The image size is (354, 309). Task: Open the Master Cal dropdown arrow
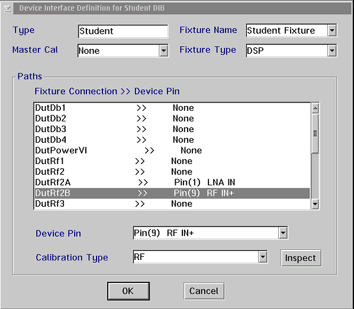[163, 50]
